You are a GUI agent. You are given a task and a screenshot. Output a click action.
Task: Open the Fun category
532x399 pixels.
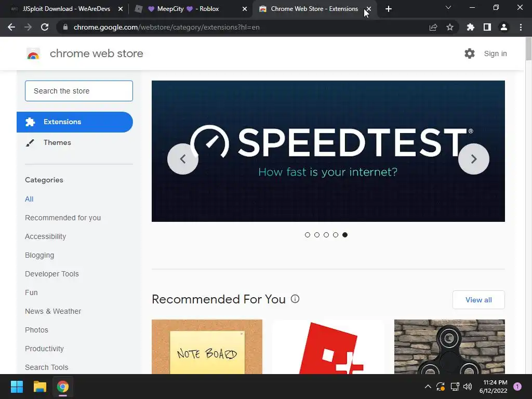click(31, 292)
